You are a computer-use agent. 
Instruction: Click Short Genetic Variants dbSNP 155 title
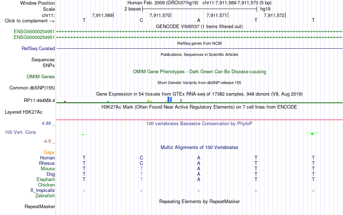point(199,83)
